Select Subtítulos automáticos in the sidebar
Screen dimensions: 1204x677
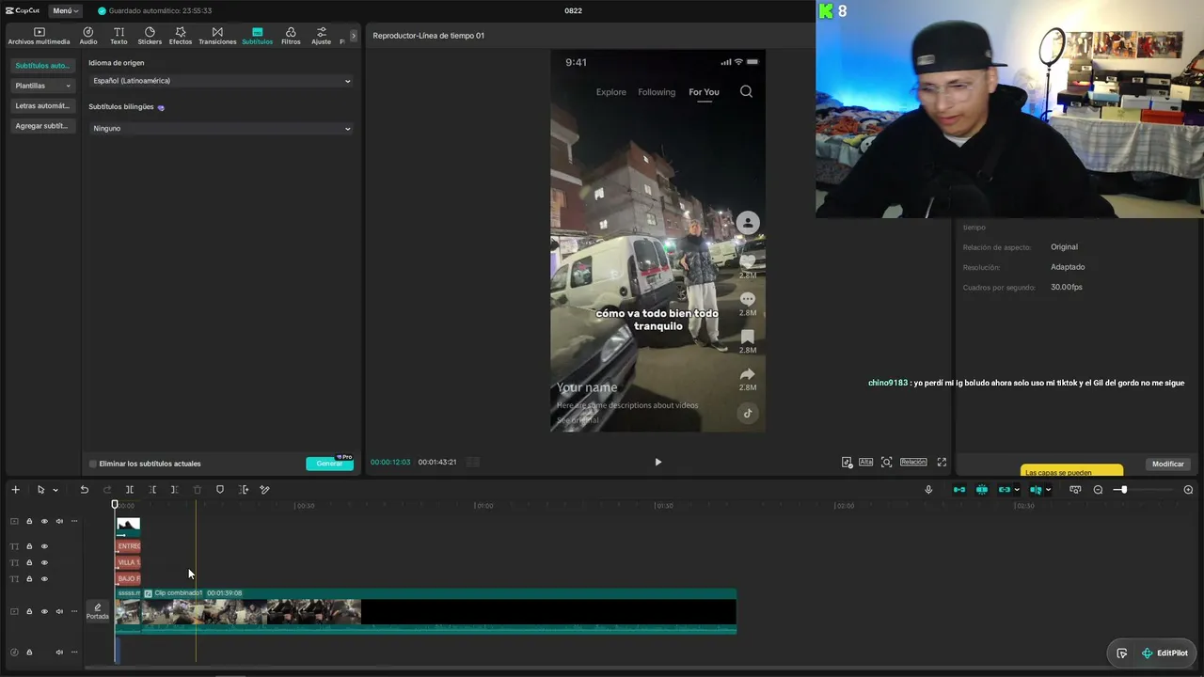point(42,66)
